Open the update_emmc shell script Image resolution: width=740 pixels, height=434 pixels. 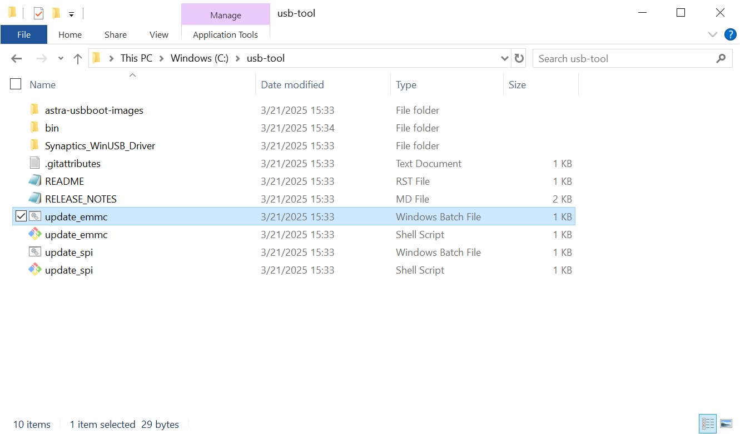(x=76, y=234)
